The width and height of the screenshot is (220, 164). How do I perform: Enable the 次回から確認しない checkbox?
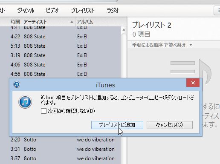pos(43,111)
